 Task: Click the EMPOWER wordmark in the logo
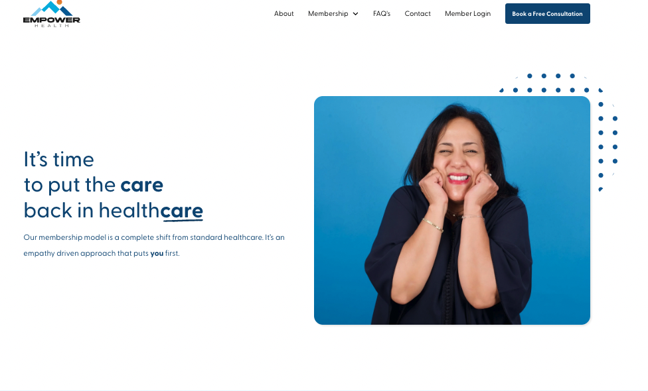52,19
